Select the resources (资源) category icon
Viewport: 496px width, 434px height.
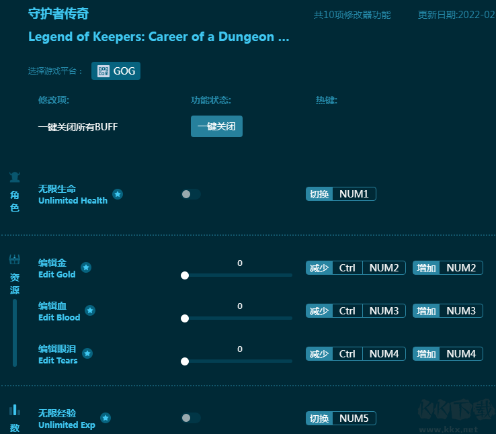tap(14, 259)
